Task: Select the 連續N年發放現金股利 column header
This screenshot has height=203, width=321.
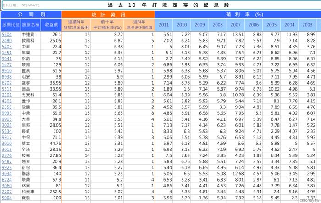Action: 76,25
